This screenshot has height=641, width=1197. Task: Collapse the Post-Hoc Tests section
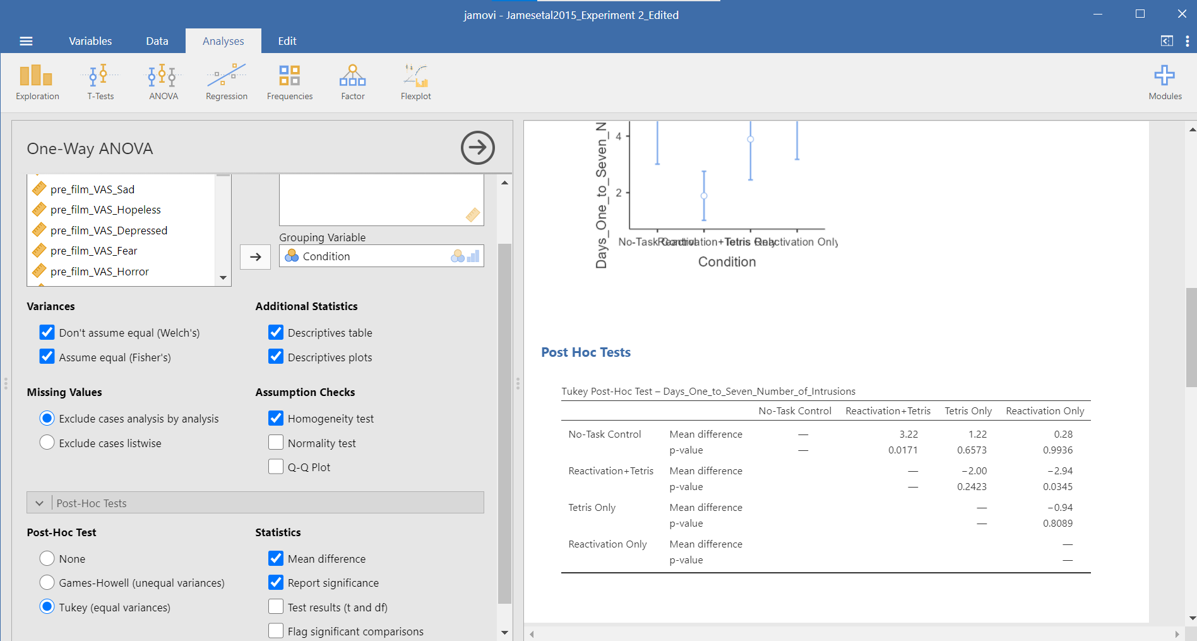click(255, 503)
